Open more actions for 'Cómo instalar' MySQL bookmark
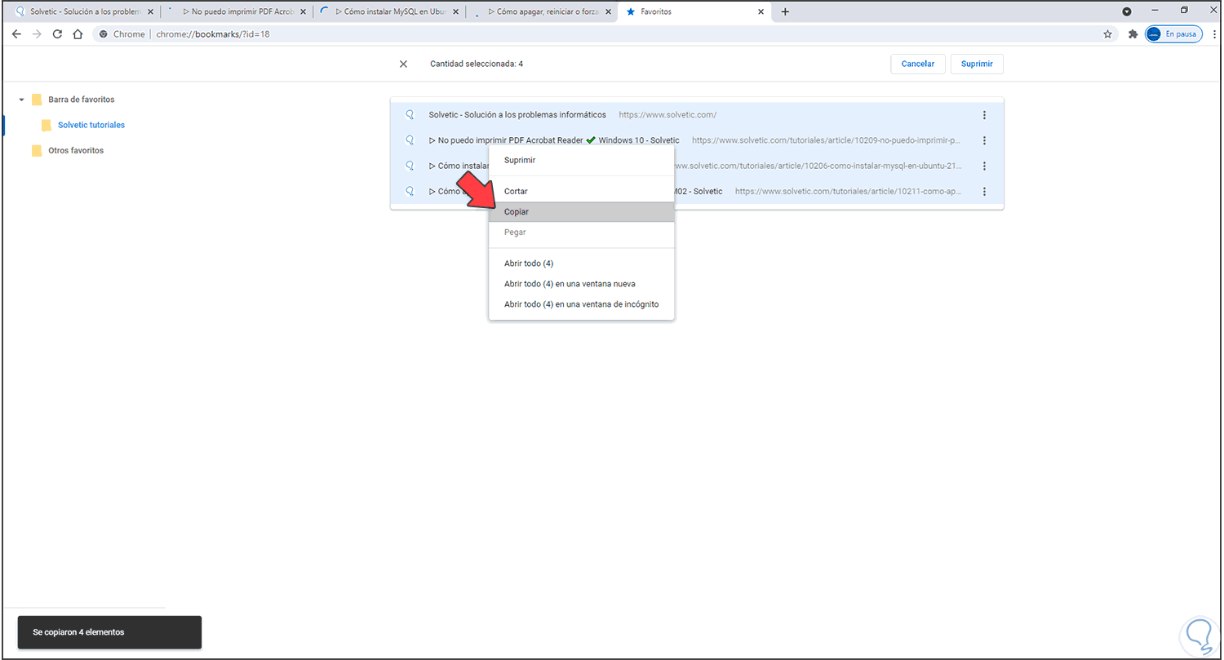The image size is (1224, 660). pyautogui.click(x=984, y=166)
